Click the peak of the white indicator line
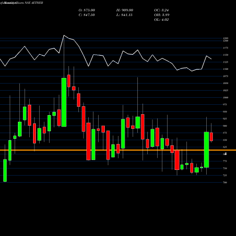Viewport: 236px width, 236px height. click(64, 35)
